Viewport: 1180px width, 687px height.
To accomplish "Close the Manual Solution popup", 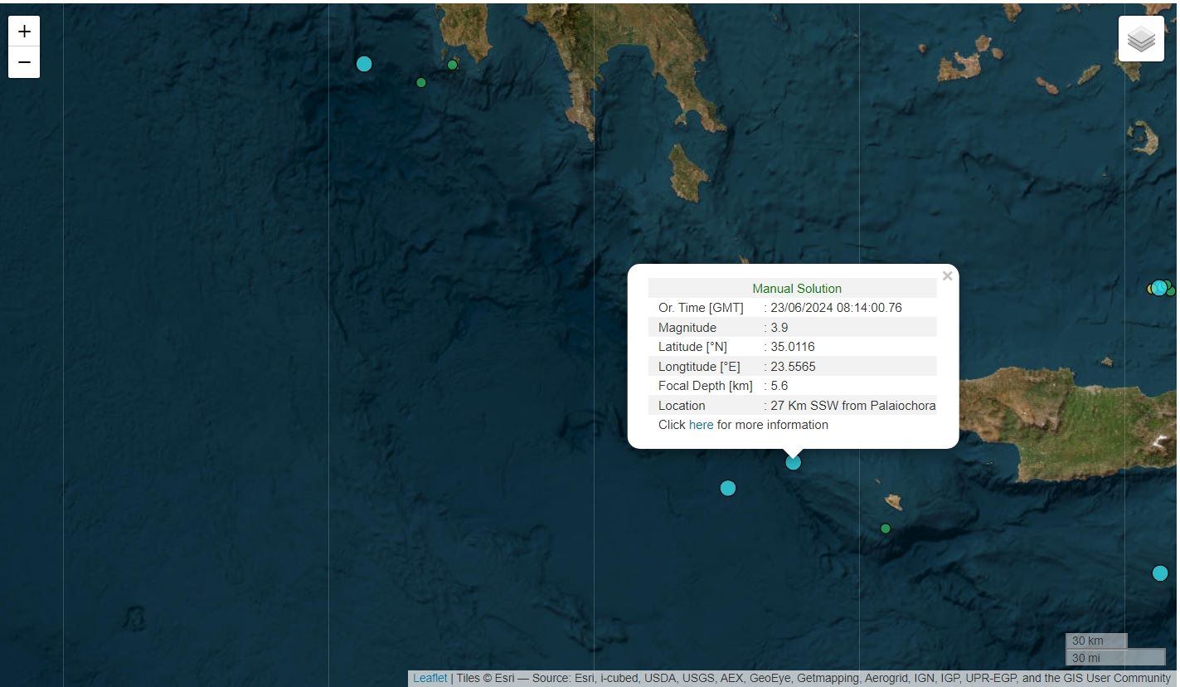I will pos(947,276).
